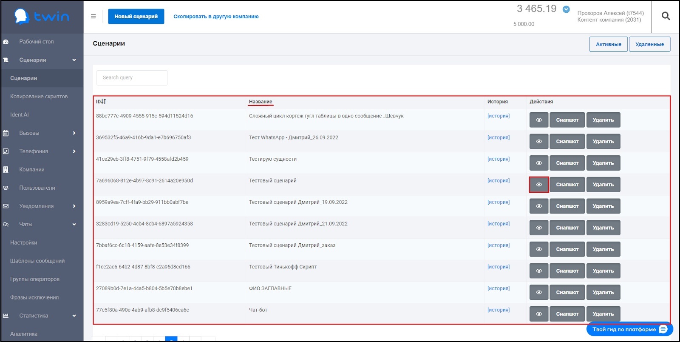Image resolution: width=680 pixels, height=342 pixels.
Task: Click the Search query input field
Action: 132,78
